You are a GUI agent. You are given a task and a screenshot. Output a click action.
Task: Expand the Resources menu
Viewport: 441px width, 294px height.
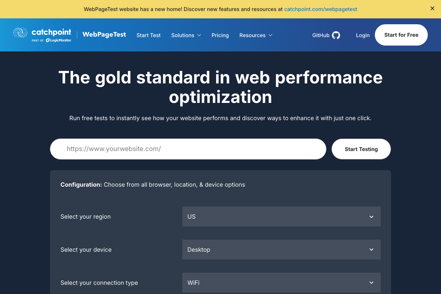tap(256, 35)
